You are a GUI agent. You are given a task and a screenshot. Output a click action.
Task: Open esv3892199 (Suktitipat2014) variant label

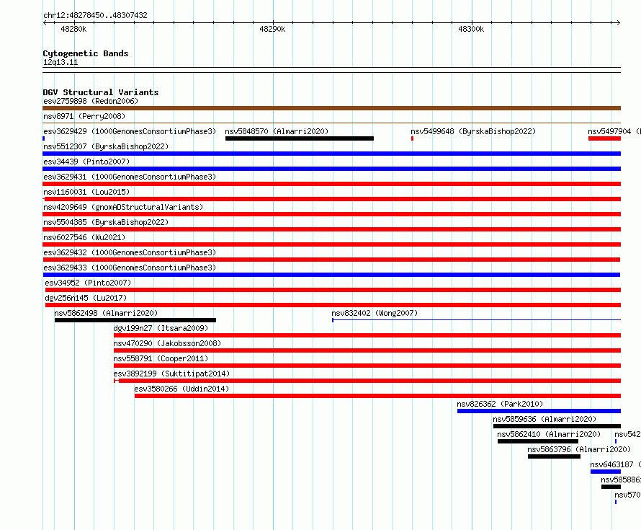(171, 374)
